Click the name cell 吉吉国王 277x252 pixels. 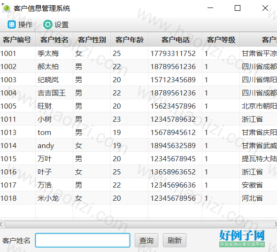click(x=54, y=93)
